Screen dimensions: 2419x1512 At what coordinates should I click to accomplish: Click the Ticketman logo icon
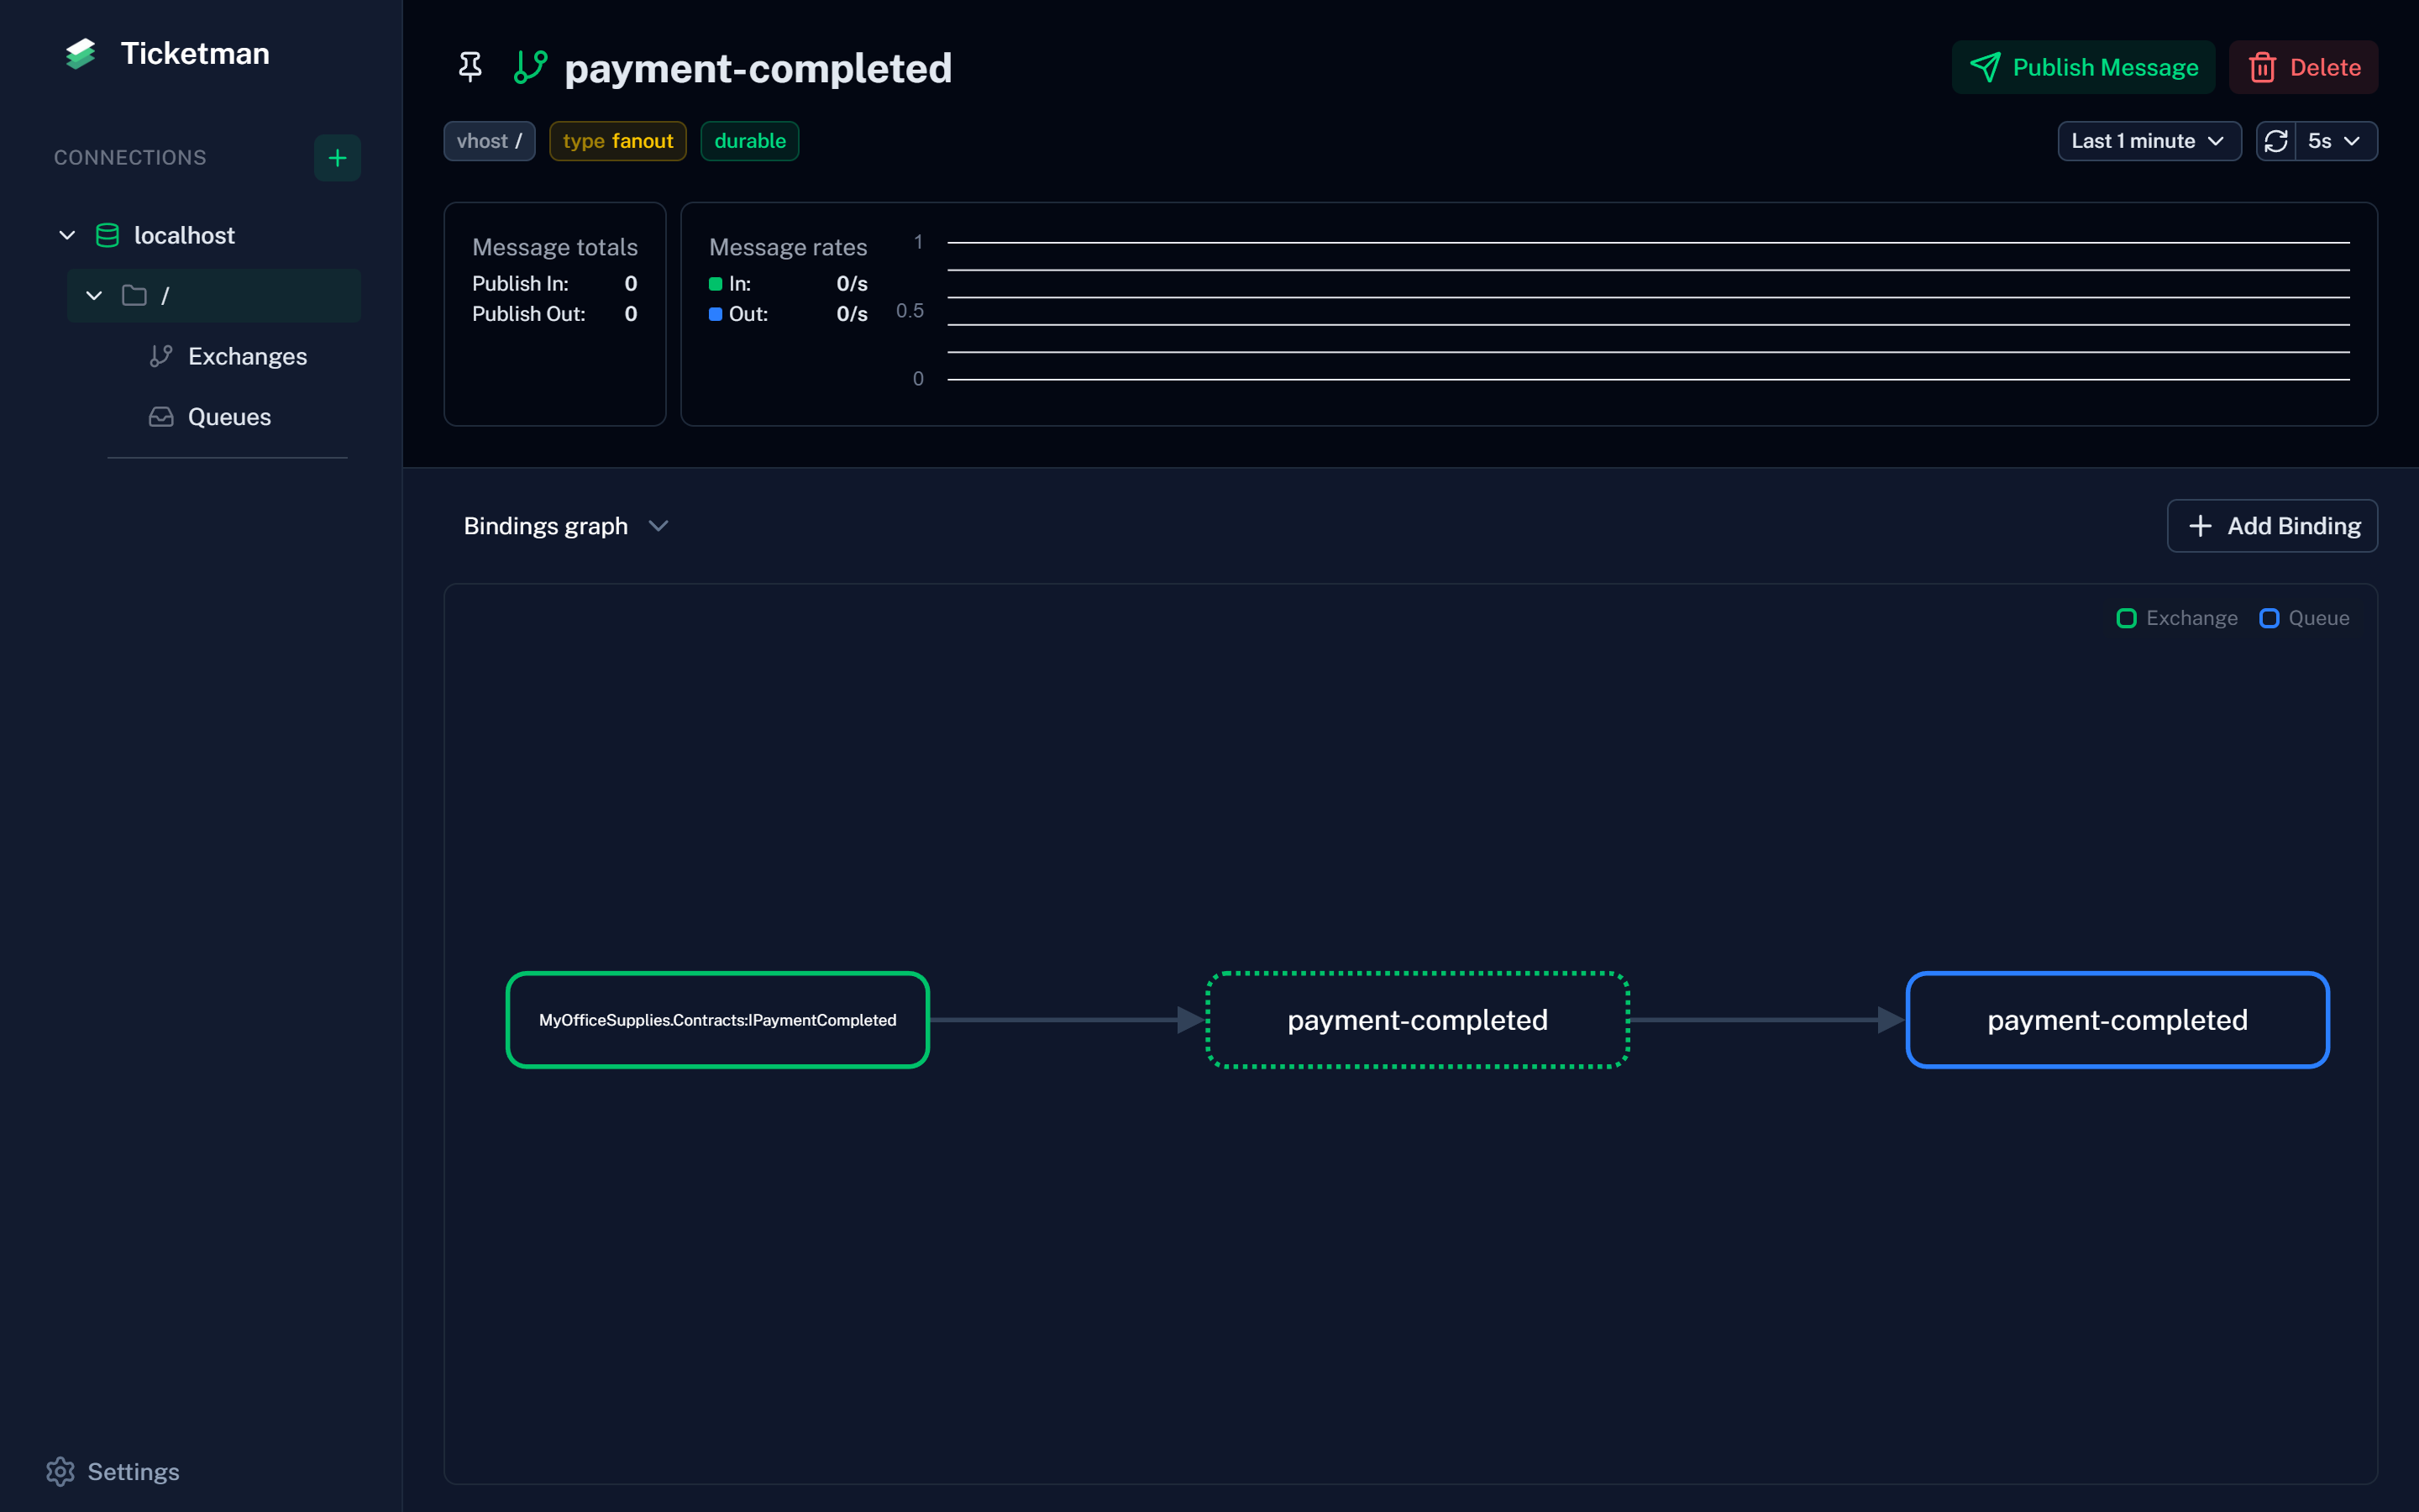tap(81, 53)
